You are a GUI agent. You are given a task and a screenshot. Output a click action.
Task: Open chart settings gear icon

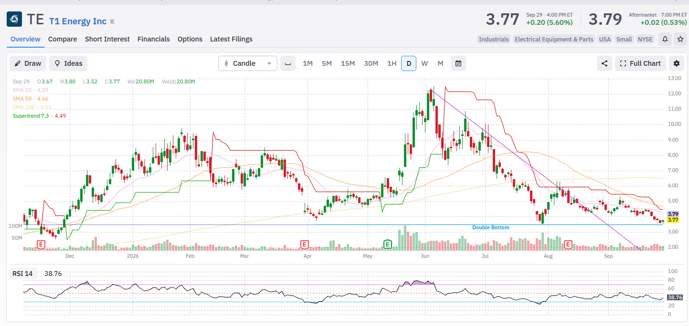[676, 63]
